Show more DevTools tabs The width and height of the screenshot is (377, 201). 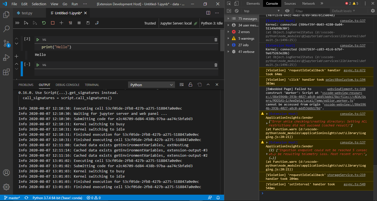(322, 4)
